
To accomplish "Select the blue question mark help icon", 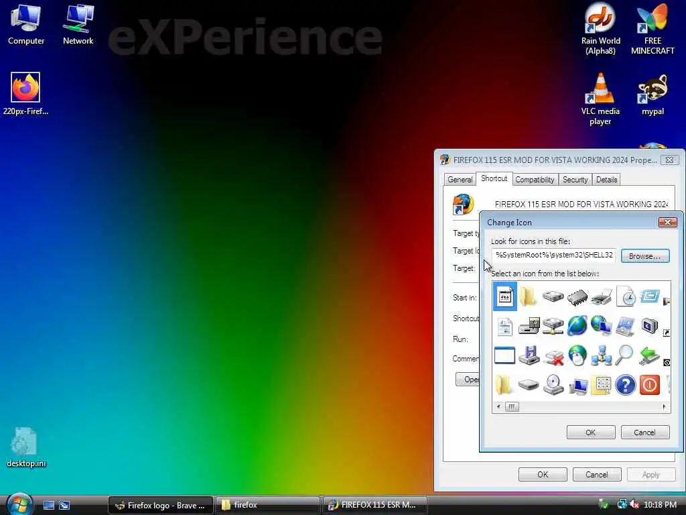I will tap(625, 385).
